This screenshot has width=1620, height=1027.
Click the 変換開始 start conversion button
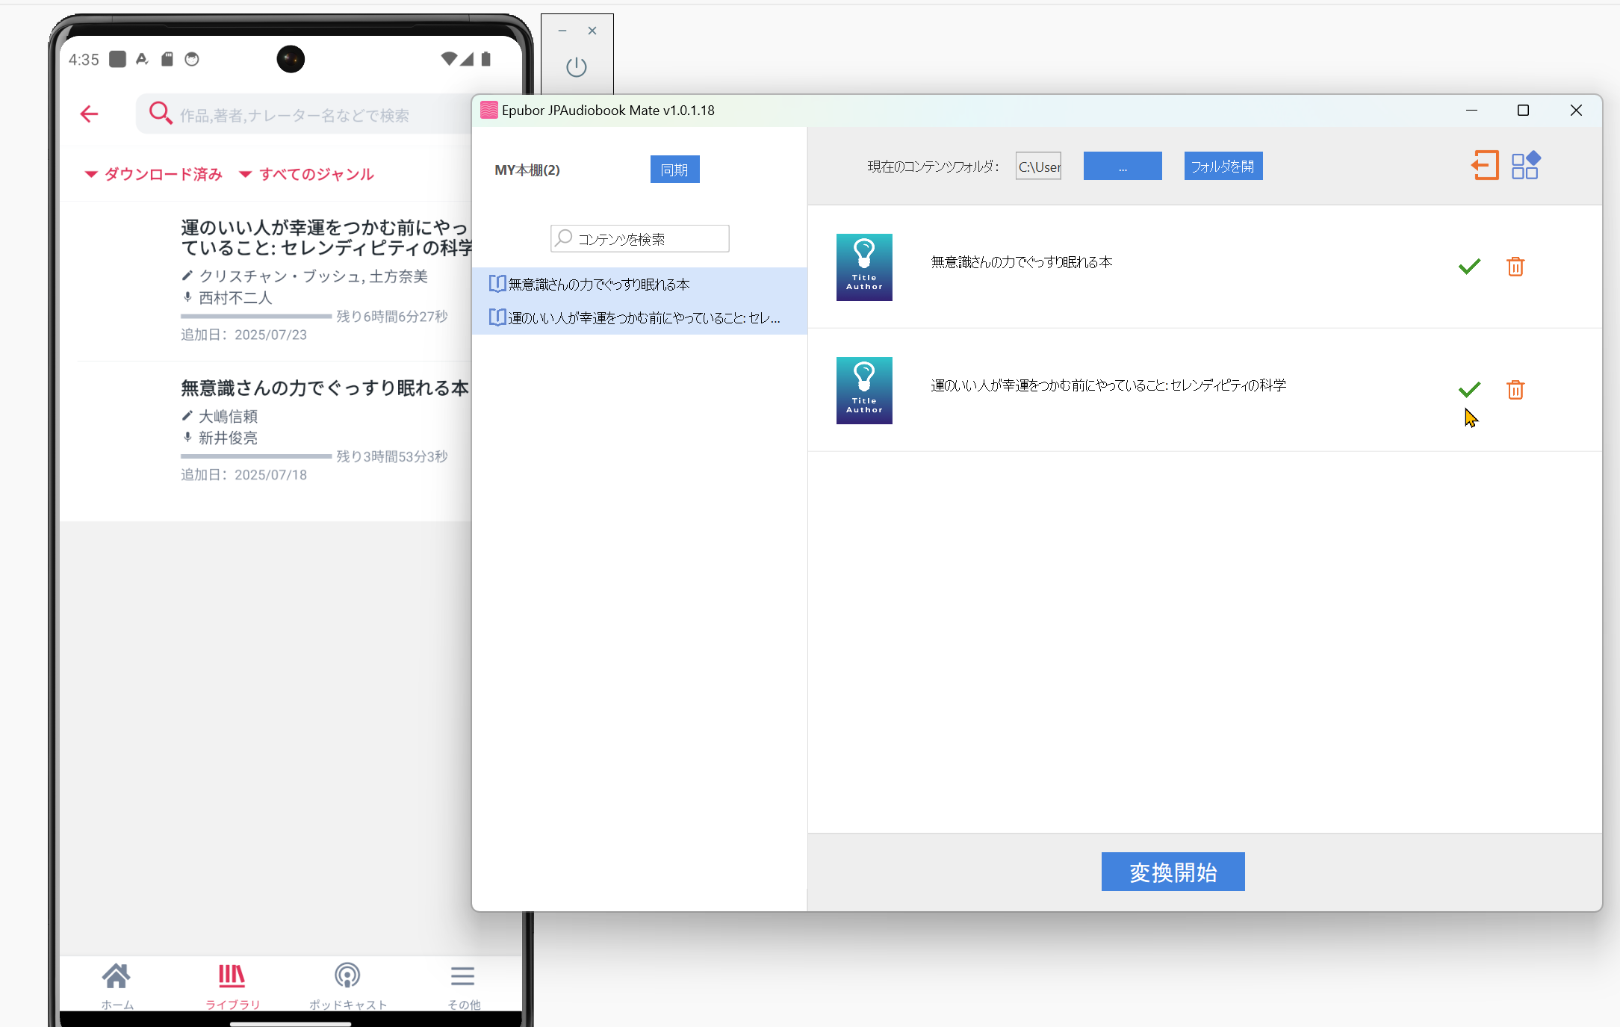[x=1173, y=872]
